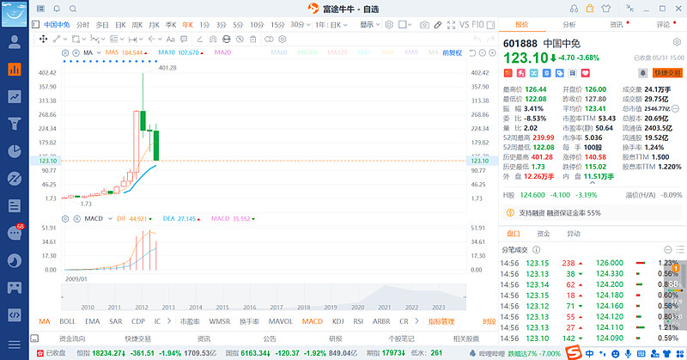Collapse the quote details chevron
This screenshot has width=687, height=360.
pos(593,182)
